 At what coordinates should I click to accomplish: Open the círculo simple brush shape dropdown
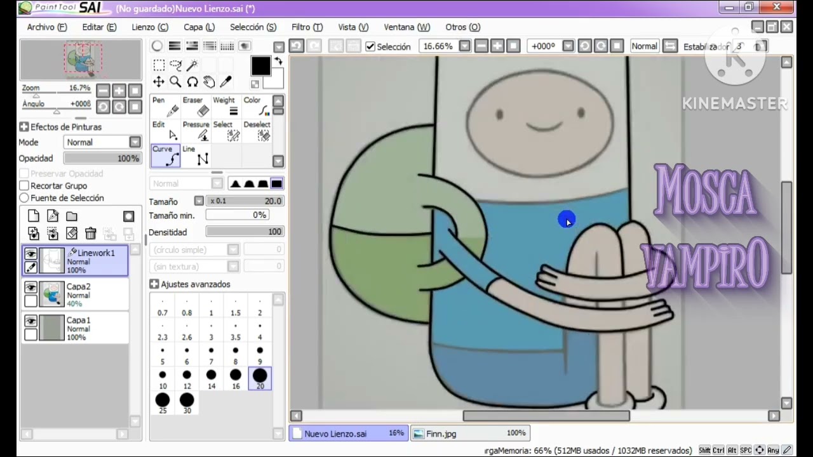pyautogui.click(x=233, y=249)
